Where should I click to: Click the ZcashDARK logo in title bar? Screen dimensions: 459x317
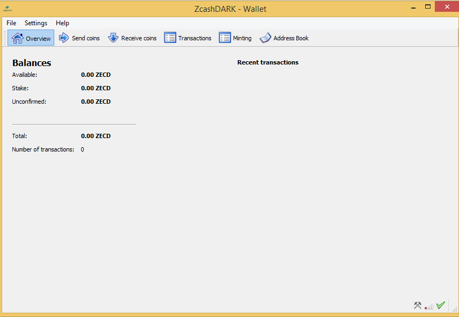pos(8,9)
